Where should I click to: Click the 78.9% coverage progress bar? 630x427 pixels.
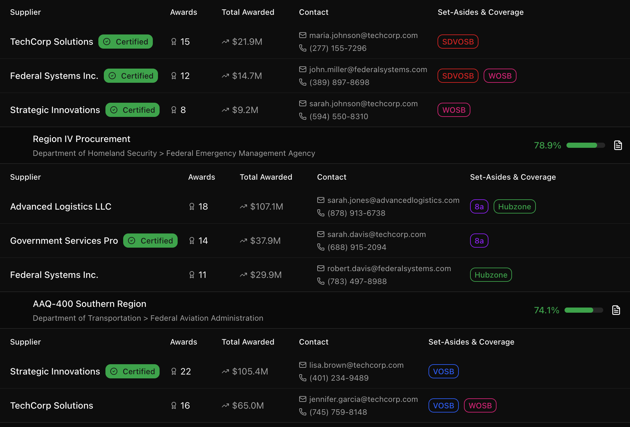[x=585, y=145]
